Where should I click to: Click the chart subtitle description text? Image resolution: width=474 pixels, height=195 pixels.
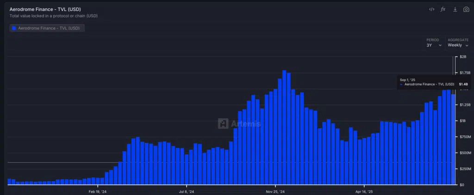(53, 16)
